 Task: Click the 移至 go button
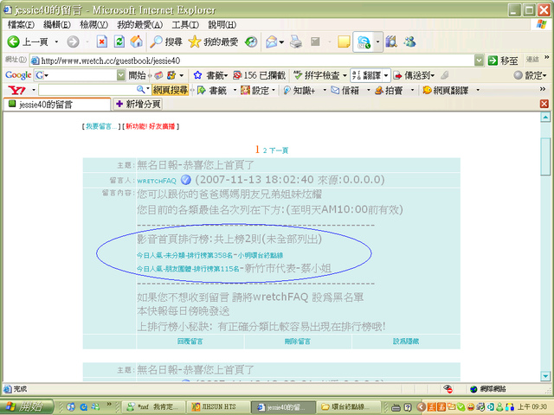pyautogui.click(x=503, y=61)
